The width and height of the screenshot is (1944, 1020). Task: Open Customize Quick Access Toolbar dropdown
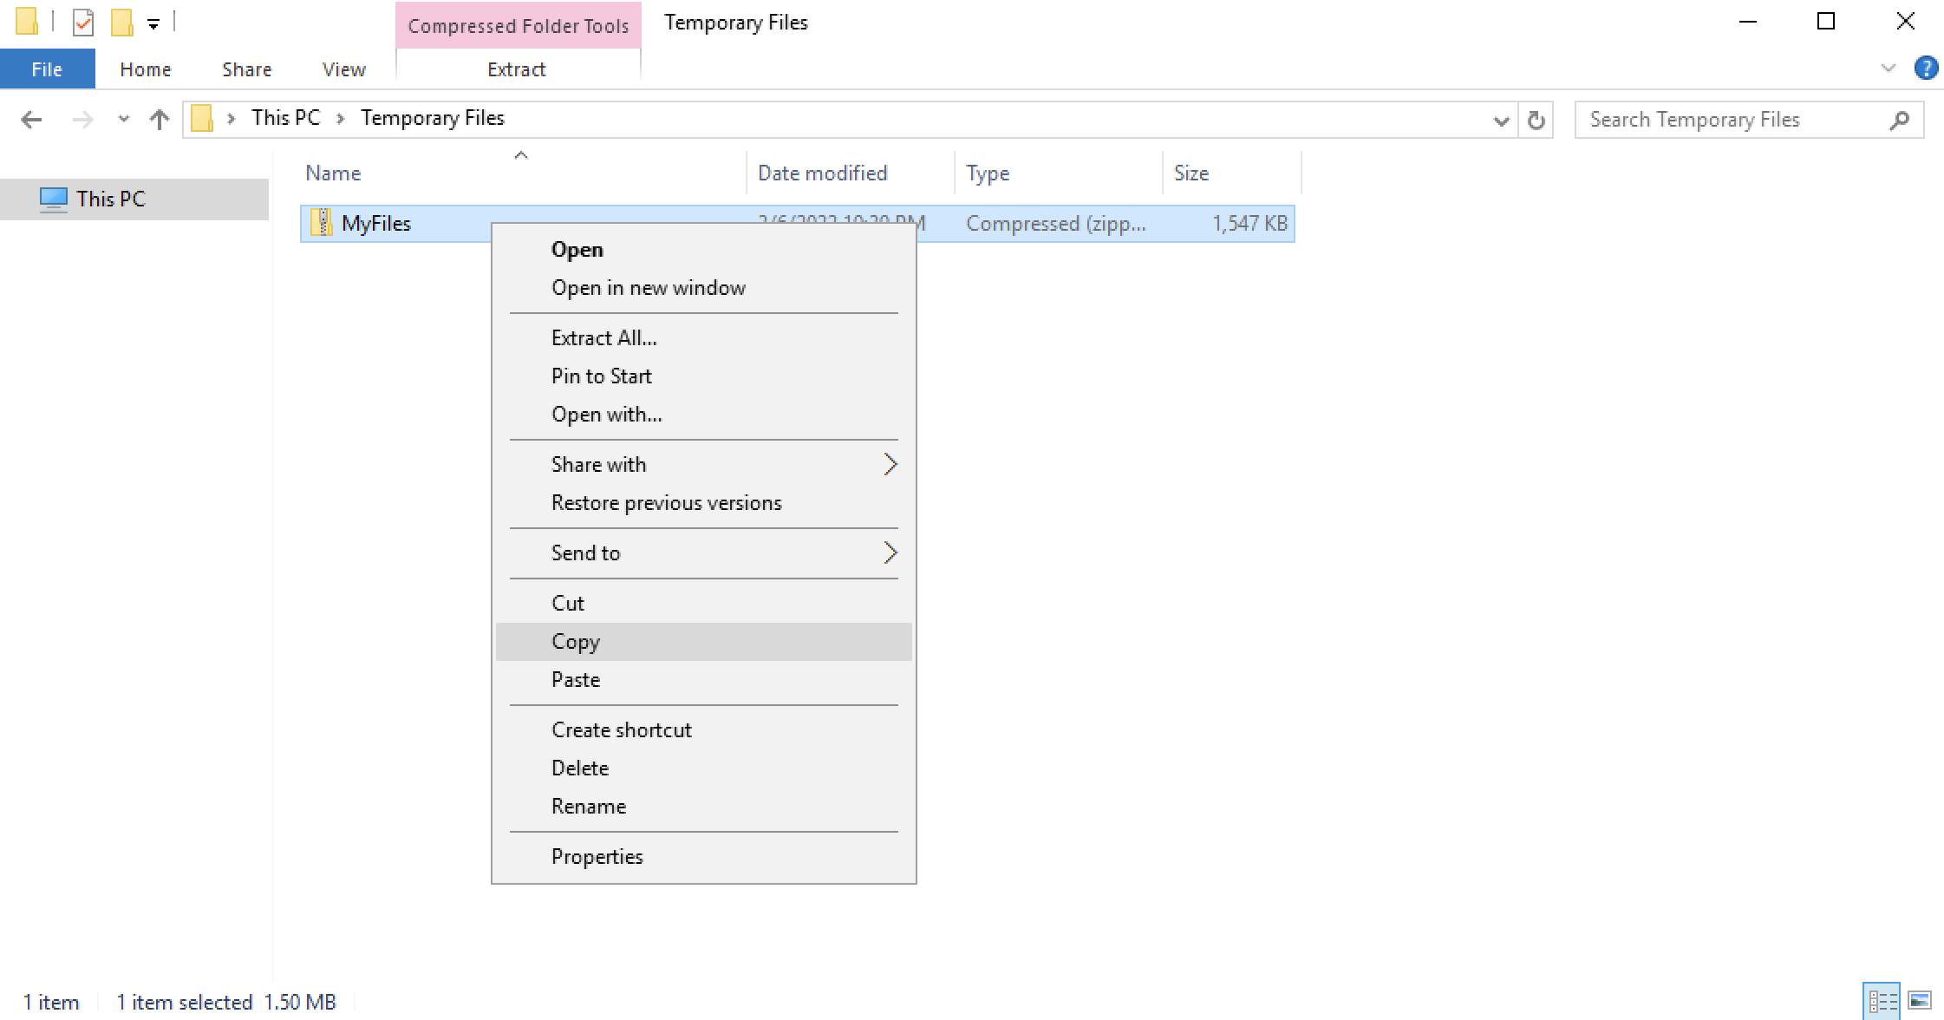coord(153,24)
